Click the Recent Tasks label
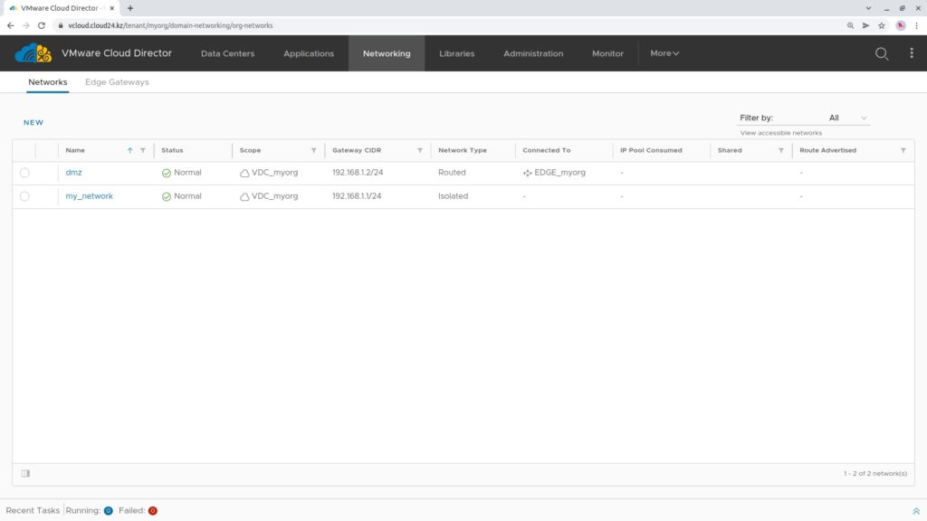Image resolution: width=927 pixels, height=521 pixels. 33,510
